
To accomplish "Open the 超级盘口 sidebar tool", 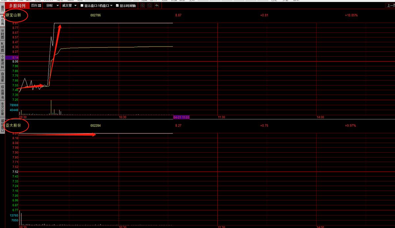I will (2, 126).
